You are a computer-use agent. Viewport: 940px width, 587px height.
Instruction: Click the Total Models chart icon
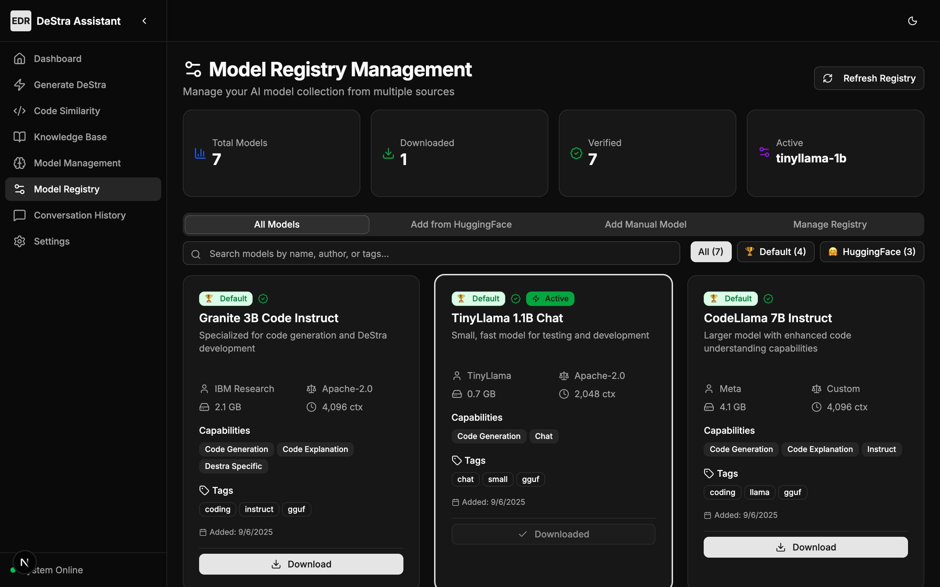point(200,153)
